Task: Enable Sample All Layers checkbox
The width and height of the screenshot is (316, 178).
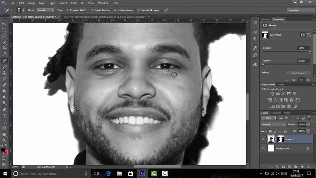Action: pyautogui.click(x=138, y=10)
